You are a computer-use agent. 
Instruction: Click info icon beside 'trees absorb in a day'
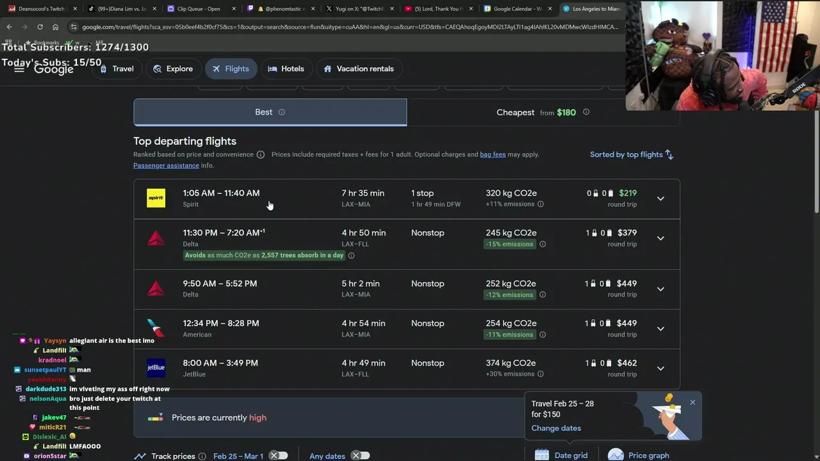pos(351,255)
